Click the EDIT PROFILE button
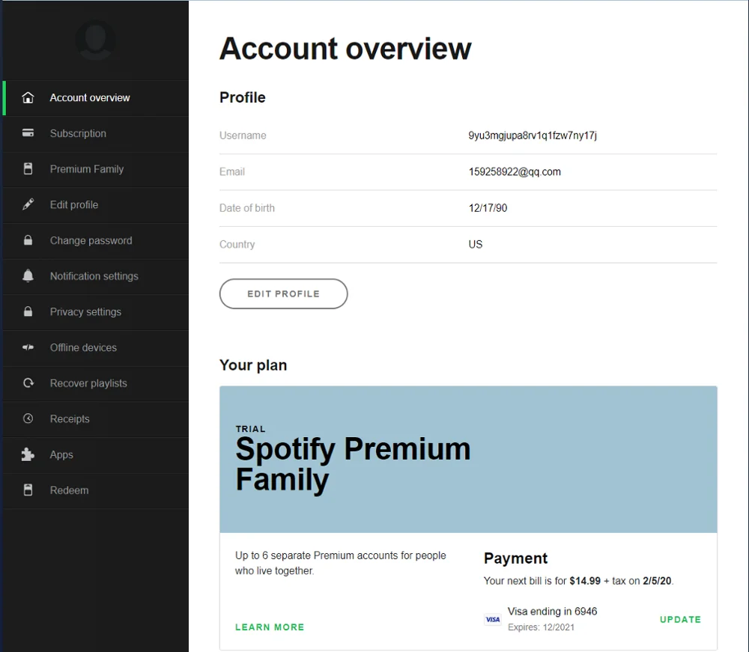 283,293
